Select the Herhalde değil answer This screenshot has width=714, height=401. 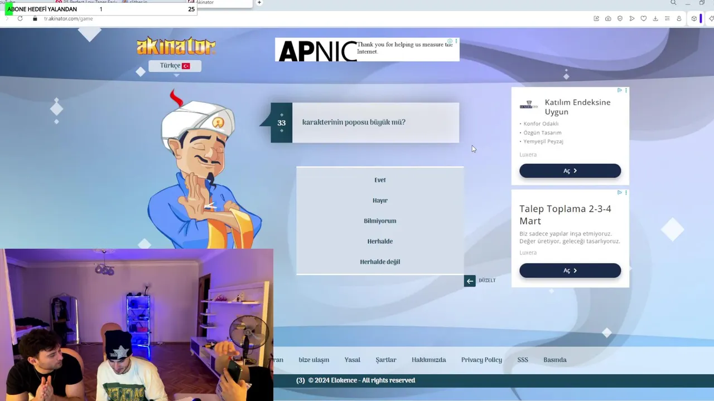380,262
